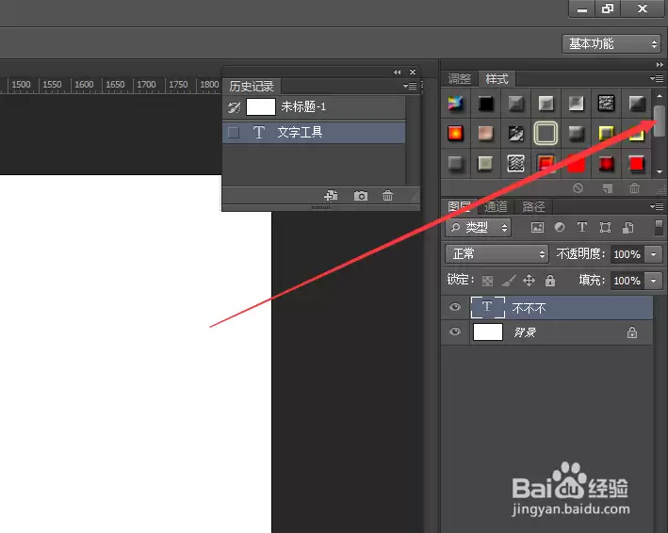Create new document from current state
Viewport: 668px width, 533px height.
tap(331, 196)
